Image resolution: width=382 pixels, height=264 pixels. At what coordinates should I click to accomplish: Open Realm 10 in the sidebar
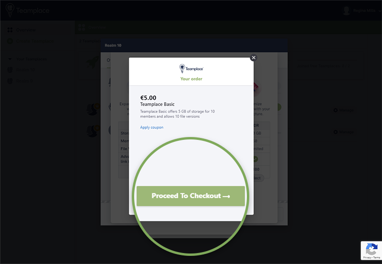pyautogui.click(x=25, y=70)
